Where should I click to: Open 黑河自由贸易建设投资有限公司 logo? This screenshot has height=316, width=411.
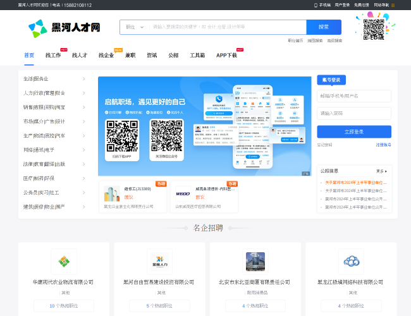tap(159, 262)
